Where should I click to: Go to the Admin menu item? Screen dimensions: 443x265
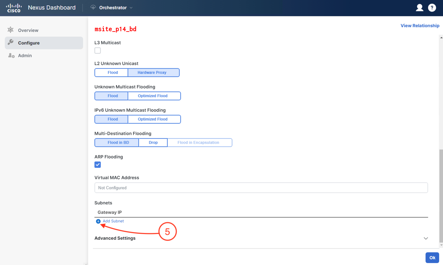tap(25, 56)
